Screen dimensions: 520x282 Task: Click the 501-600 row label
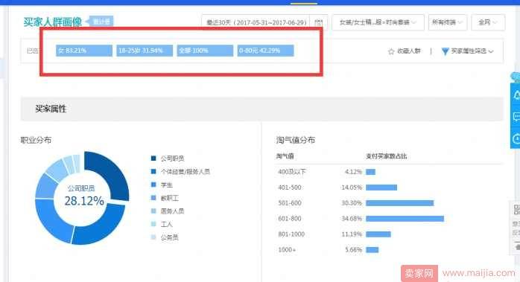(290, 203)
